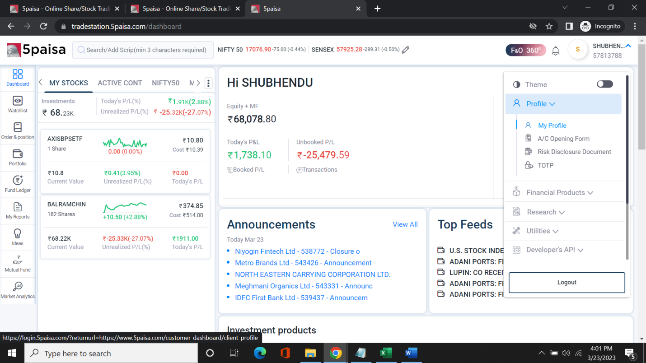Click the Search/Add Scrip field

(143, 50)
